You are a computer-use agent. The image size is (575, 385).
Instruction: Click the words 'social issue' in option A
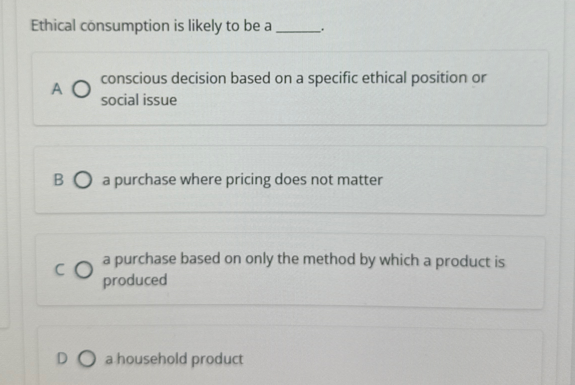coord(139,100)
